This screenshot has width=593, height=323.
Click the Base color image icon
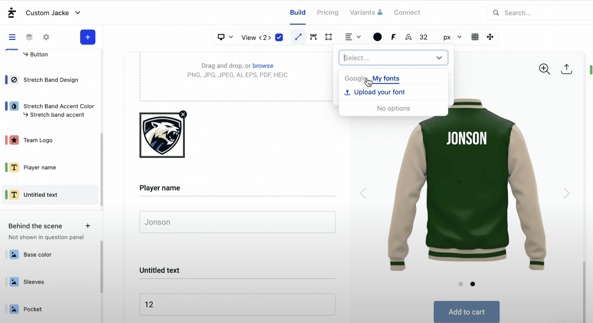pos(14,255)
